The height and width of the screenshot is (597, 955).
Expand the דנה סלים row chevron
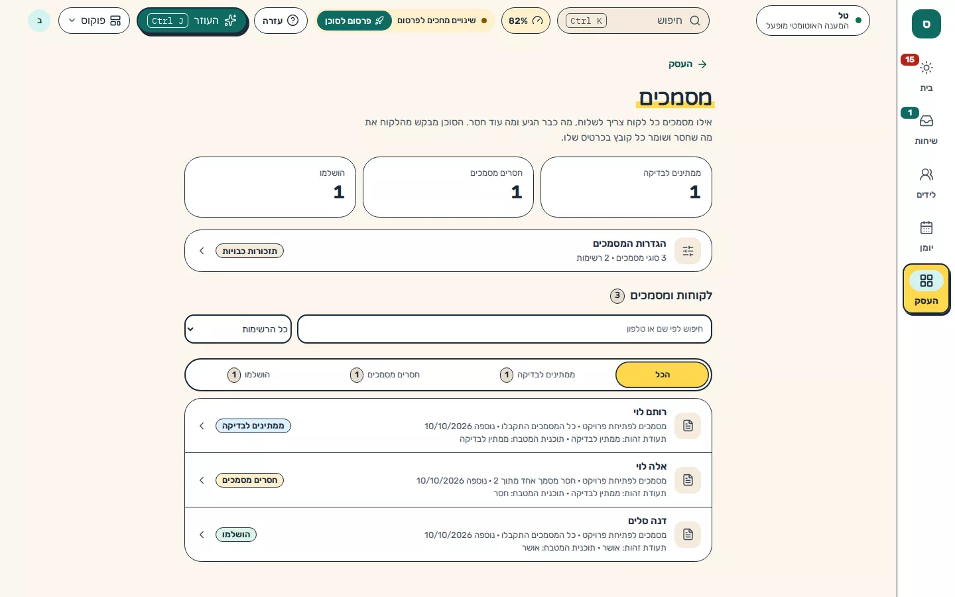coord(202,535)
